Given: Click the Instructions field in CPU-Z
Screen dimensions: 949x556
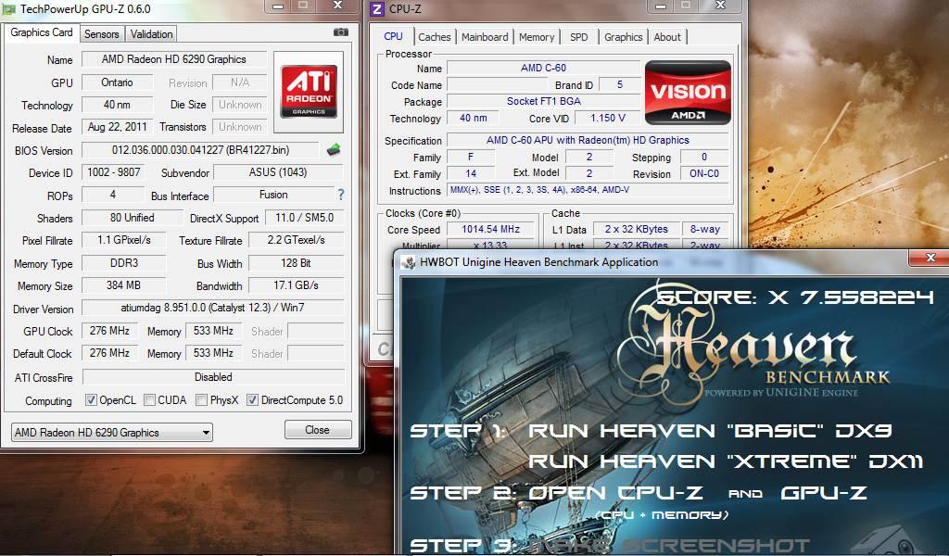Looking at the screenshot, I should 588,190.
